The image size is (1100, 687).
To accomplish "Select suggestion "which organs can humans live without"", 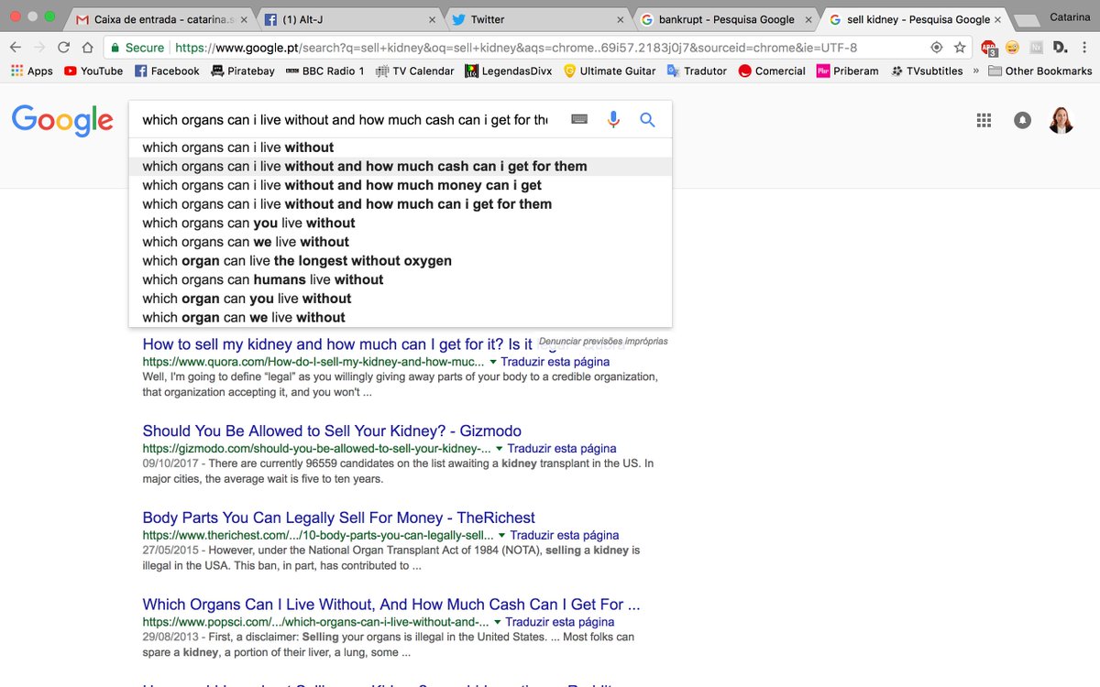I will pyautogui.click(x=263, y=279).
